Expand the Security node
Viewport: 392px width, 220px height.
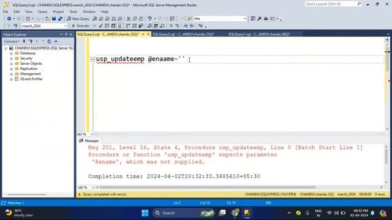(x=11, y=59)
